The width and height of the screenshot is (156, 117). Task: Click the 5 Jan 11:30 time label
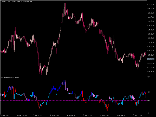[88, 115]
